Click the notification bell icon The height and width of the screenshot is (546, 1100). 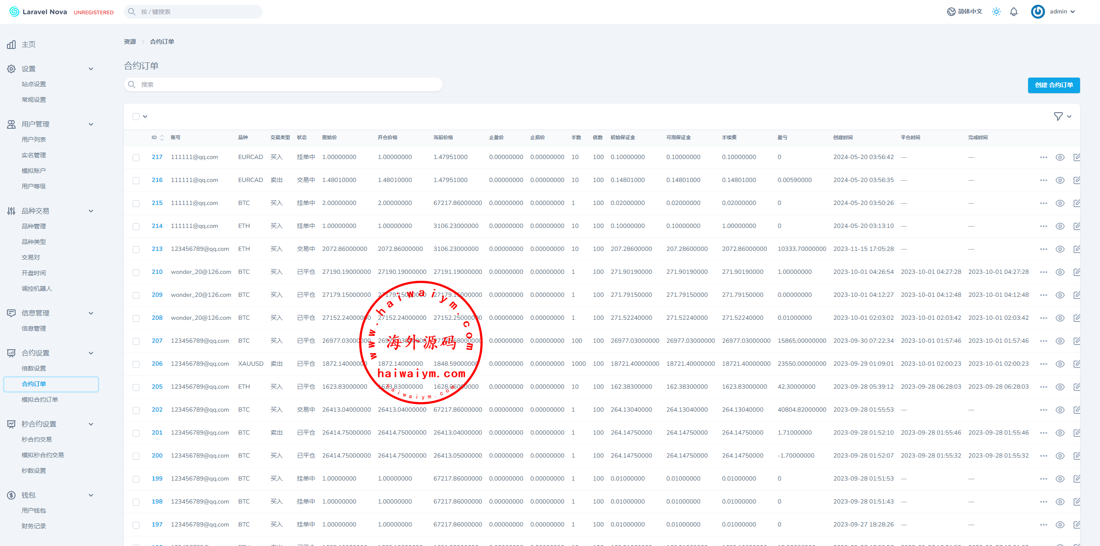point(1014,12)
